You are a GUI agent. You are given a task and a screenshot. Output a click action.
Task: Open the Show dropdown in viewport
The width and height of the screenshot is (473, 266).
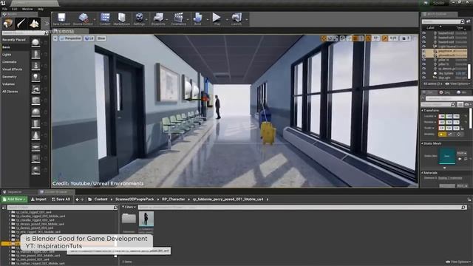[x=101, y=38]
